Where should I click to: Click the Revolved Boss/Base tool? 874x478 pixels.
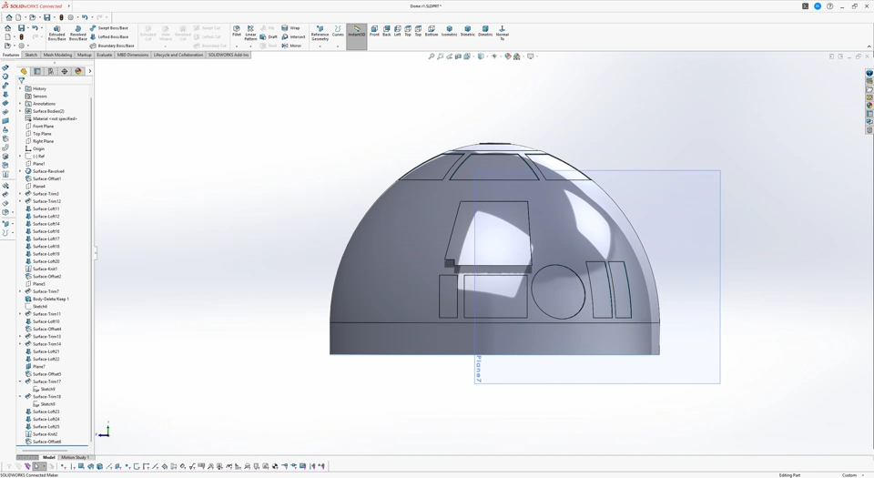[78, 34]
